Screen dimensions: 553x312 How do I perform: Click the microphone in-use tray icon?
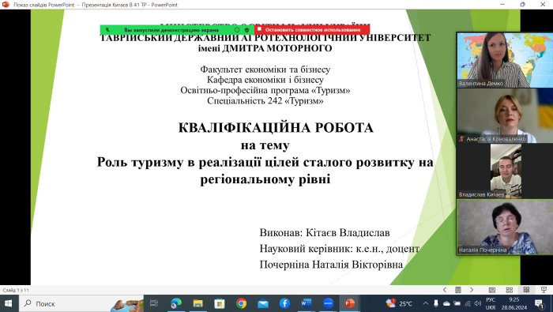click(x=436, y=303)
